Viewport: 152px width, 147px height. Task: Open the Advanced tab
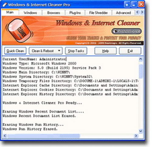pyautogui.click(x=123, y=13)
